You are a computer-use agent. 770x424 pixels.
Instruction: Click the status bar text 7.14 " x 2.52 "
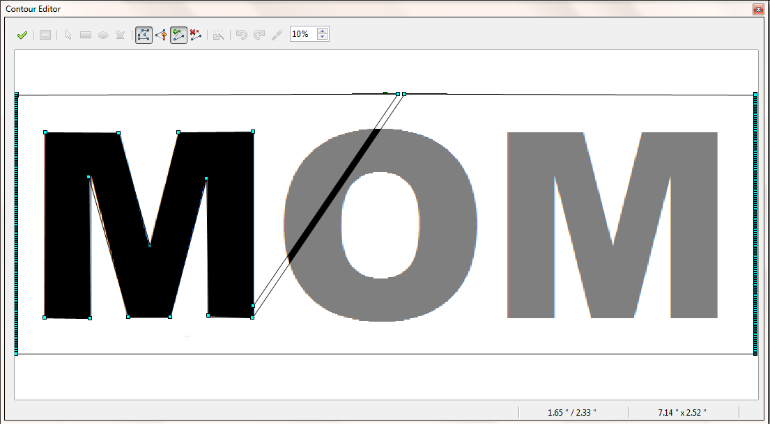[682, 412]
